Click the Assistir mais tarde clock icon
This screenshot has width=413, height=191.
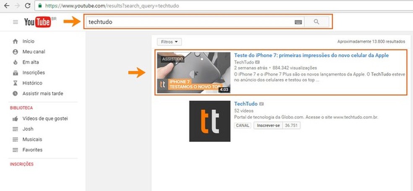tap(15, 93)
